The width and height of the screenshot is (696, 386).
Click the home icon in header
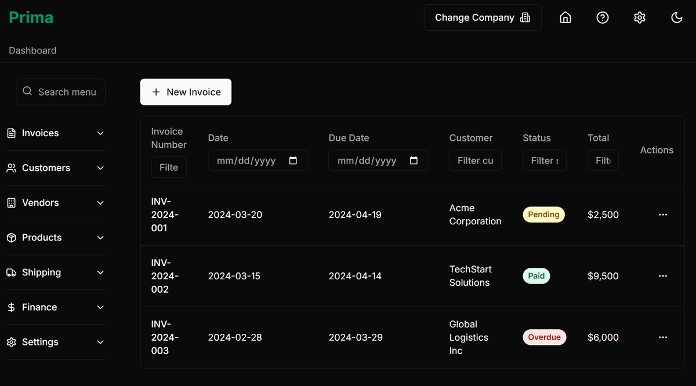[565, 17]
